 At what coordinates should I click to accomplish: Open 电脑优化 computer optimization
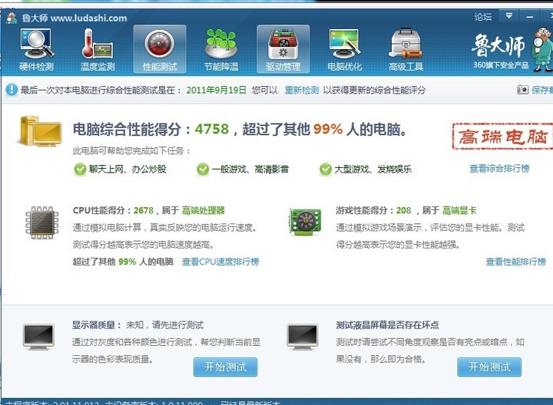tap(345, 50)
